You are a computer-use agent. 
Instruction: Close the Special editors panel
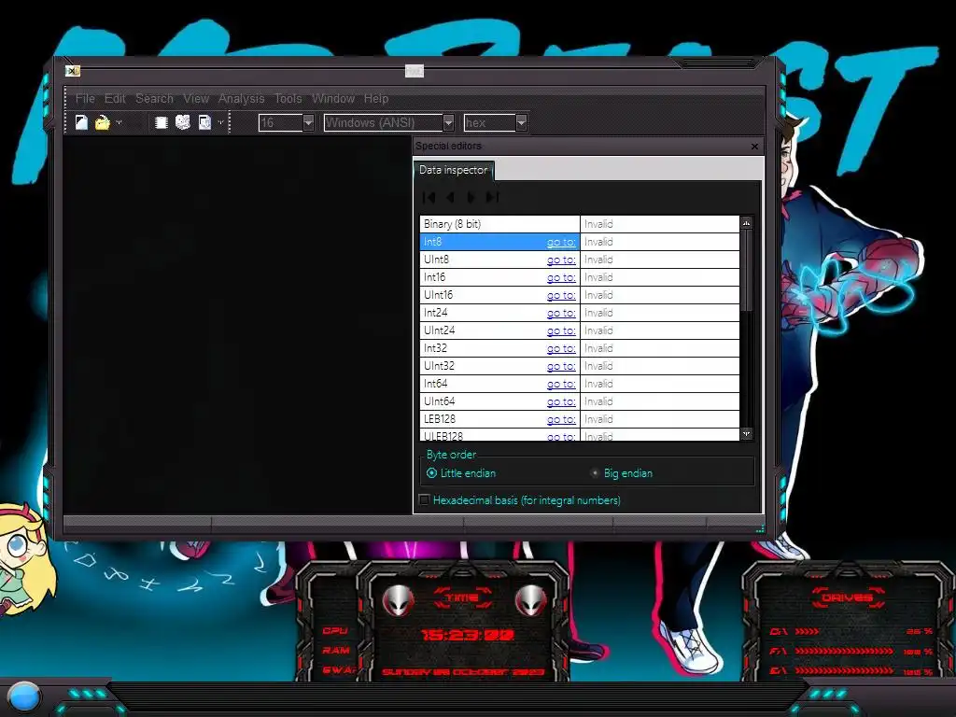tap(754, 147)
